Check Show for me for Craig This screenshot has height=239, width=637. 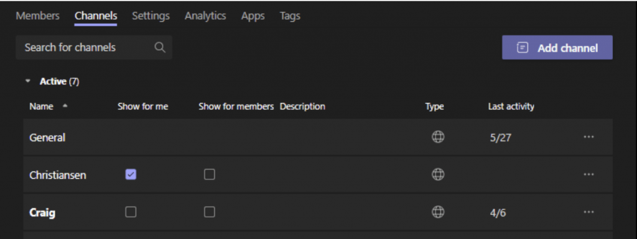pyautogui.click(x=131, y=212)
